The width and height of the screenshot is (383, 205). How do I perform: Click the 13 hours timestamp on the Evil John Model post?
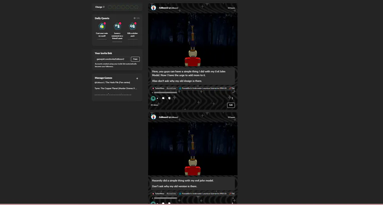[x=231, y=8]
